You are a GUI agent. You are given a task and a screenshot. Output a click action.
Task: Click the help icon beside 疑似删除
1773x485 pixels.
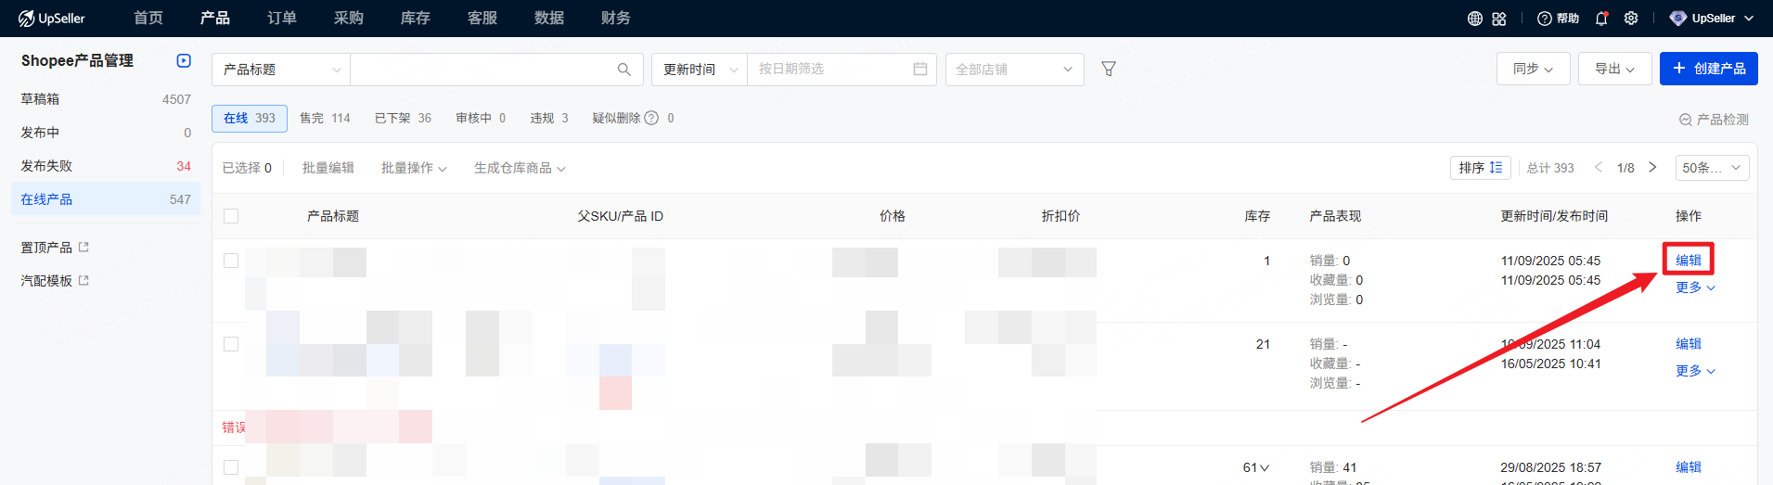tap(651, 119)
